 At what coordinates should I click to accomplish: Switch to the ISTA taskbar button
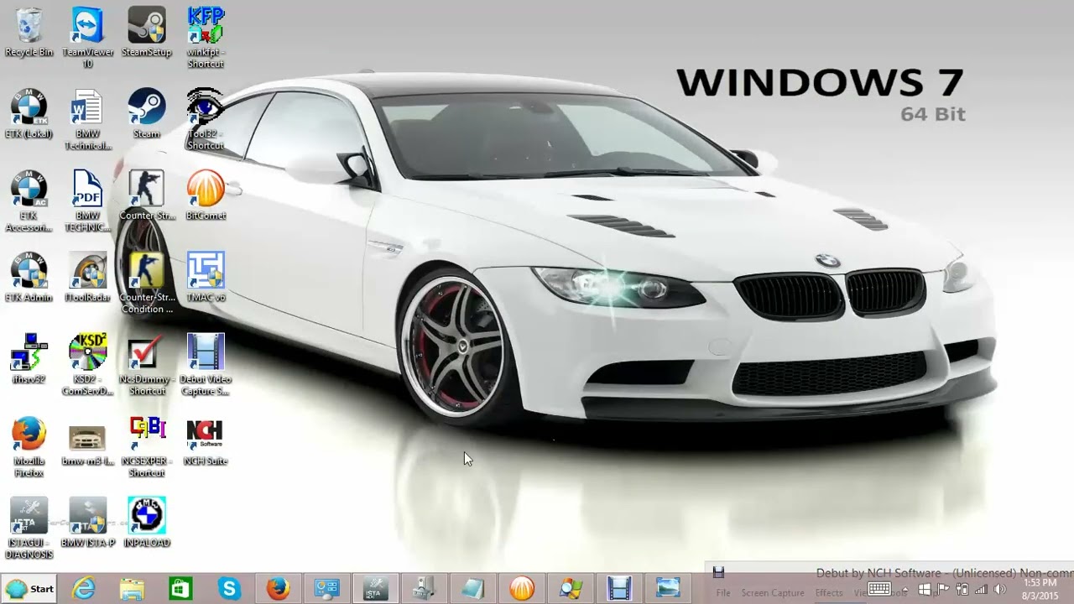tap(374, 589)
